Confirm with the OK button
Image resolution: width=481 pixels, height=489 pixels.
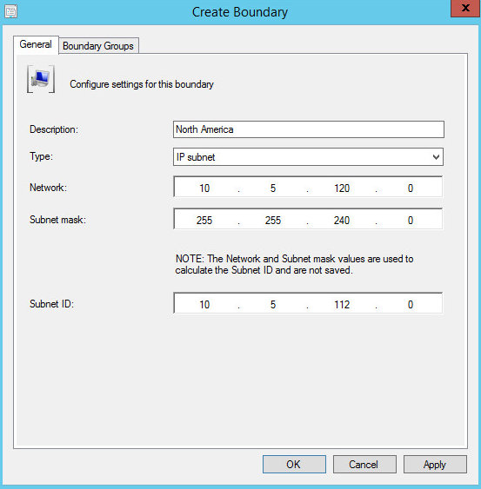294,465
